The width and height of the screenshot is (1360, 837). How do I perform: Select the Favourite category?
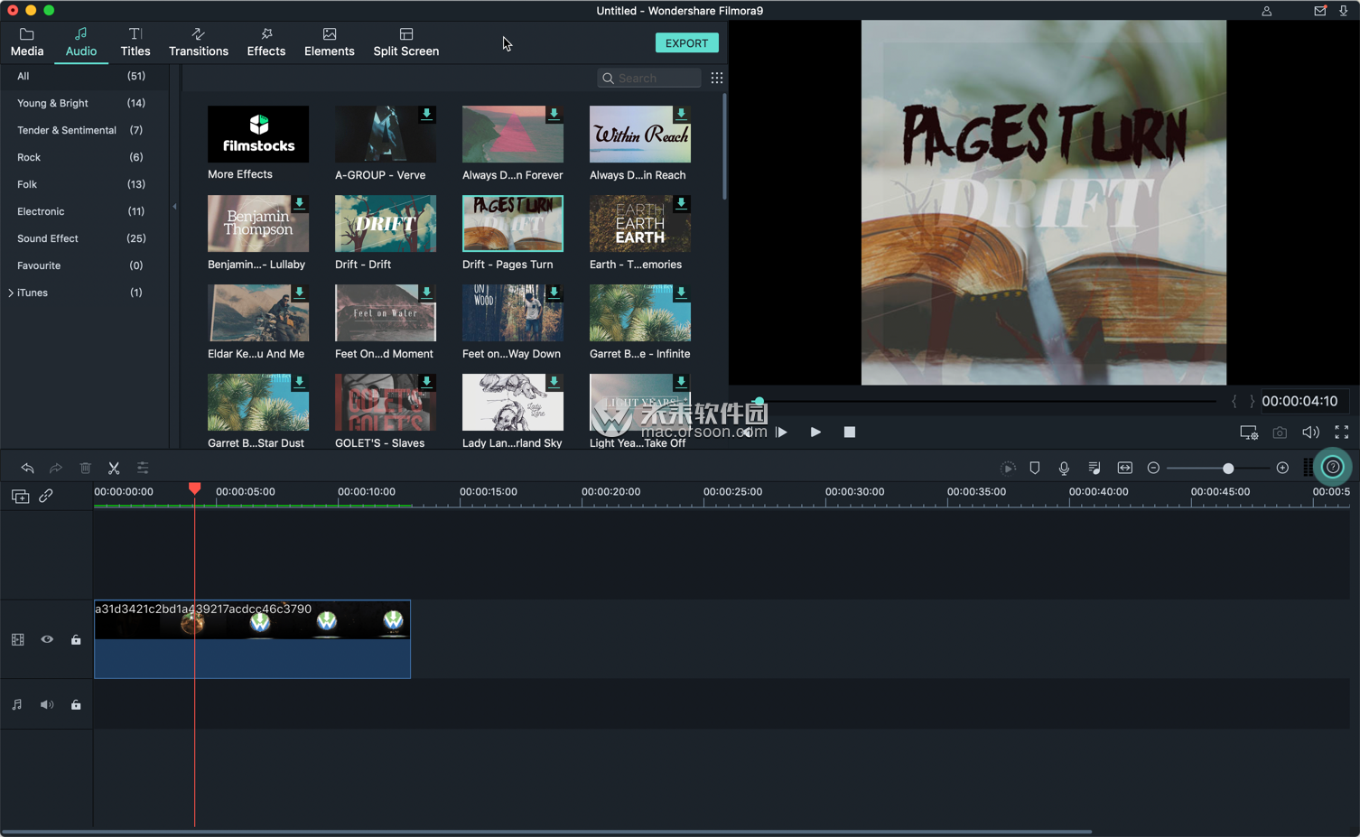click(85, 265)
